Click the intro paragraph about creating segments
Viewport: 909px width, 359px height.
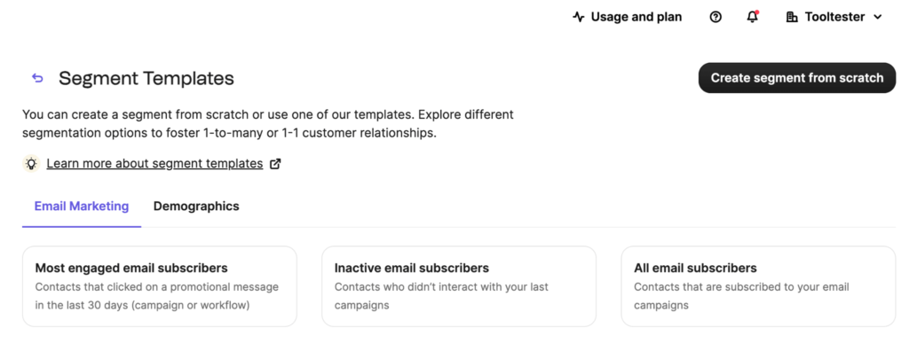[268, 124]
